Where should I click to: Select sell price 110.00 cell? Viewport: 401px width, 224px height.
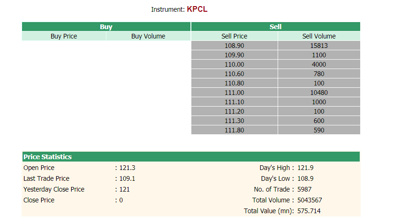tap(234, 64)
